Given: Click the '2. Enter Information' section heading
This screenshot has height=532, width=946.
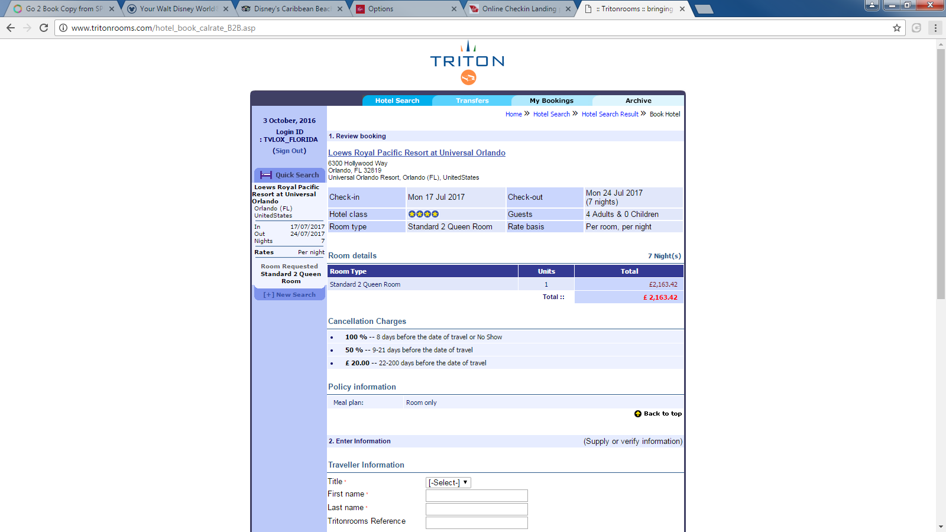Looking at the screenshot, I should click(x=359, y=441).
